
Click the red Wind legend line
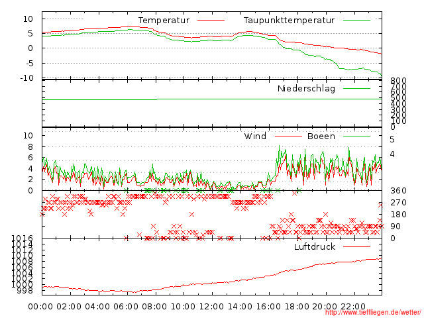(288, 136)
